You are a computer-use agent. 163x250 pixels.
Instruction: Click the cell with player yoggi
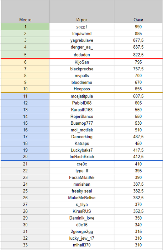[81, 27]
